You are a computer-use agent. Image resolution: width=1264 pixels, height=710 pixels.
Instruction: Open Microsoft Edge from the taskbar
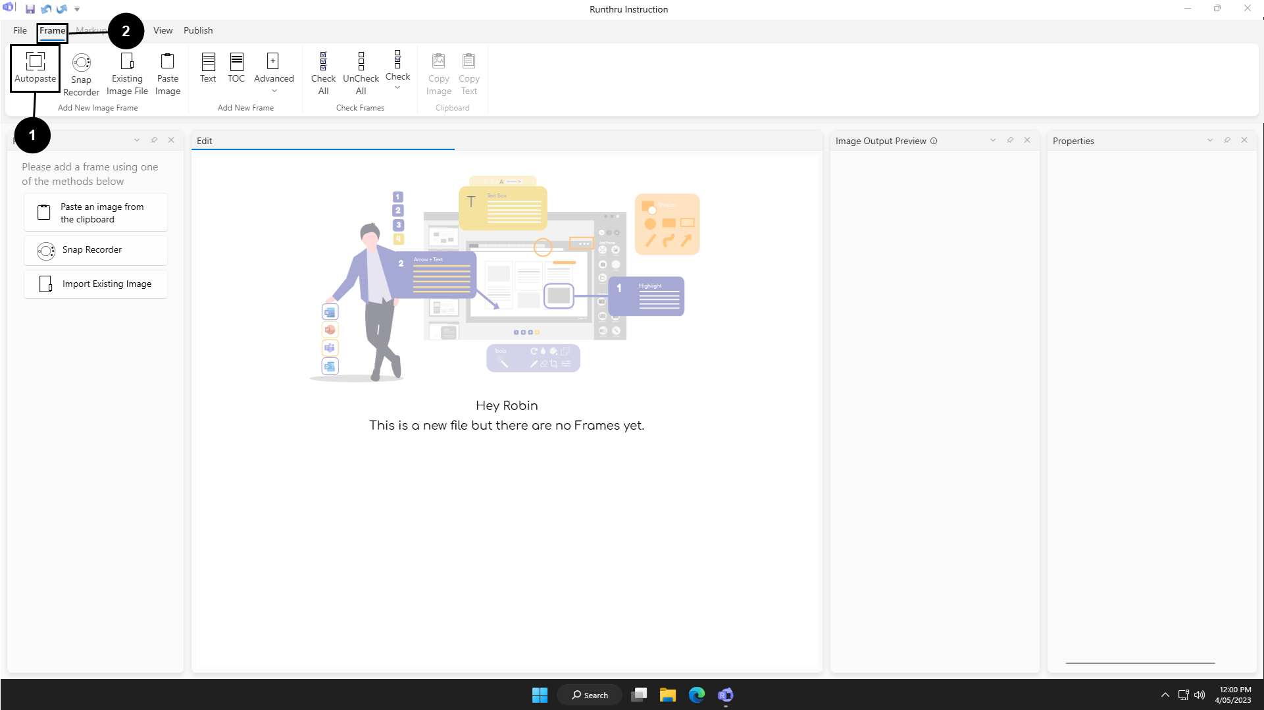tap(696, 695)
